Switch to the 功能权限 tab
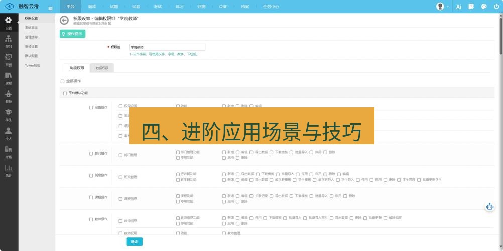This screenshot has height=251, width=503. tap(77, 68)
